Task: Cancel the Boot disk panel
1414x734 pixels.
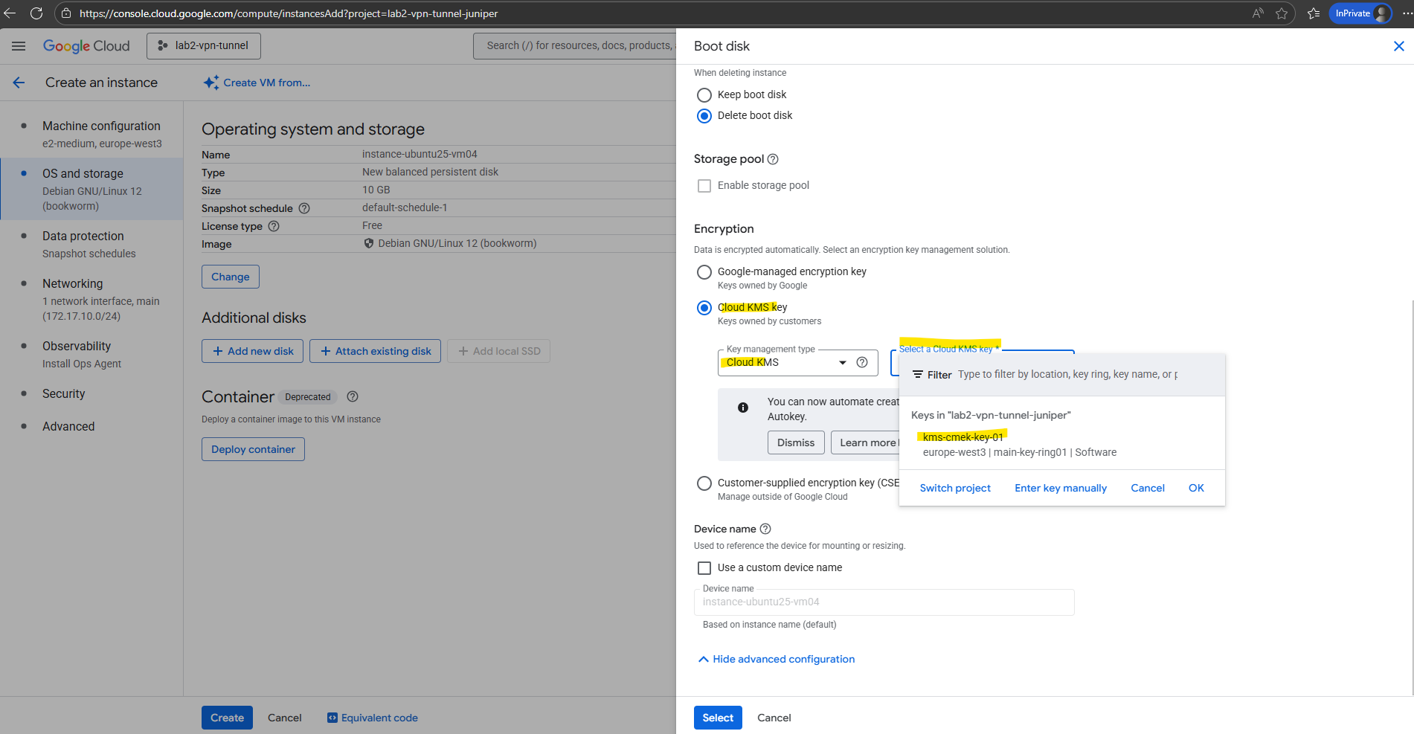Action: (x=774, y=718)
